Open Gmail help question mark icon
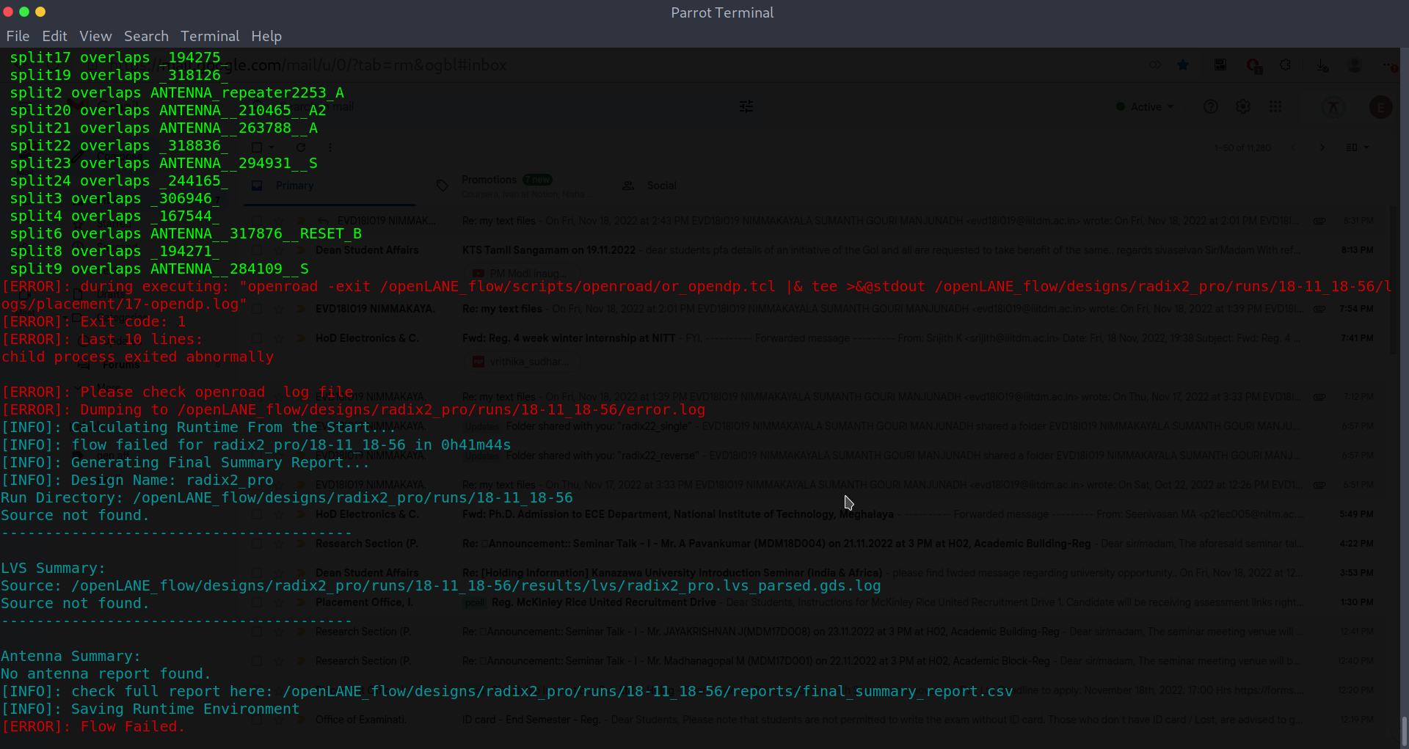The image size is (1409, 749). (1211, 106)
